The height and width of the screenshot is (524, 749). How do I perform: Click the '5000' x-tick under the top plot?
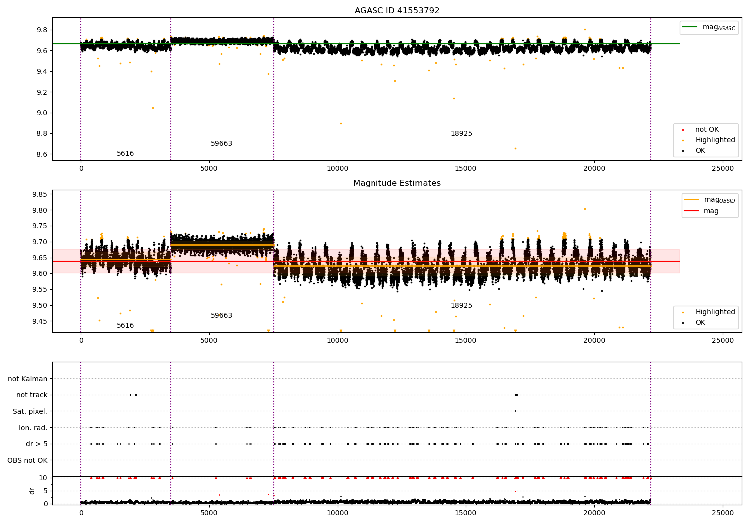coord(209,169)
